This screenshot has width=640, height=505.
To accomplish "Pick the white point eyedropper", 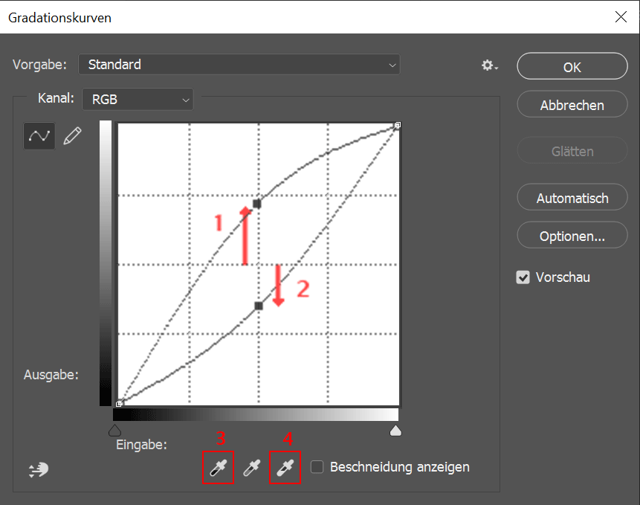I will [285, 468].
